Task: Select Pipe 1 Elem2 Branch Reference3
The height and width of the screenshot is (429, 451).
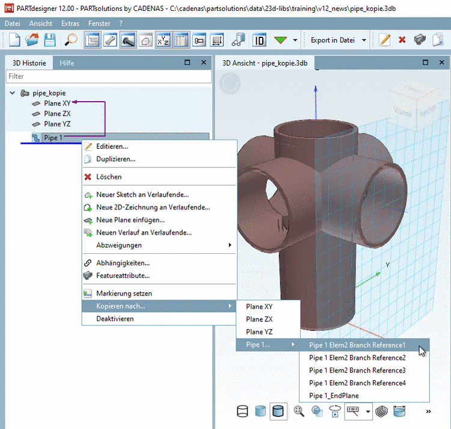Action: [x=364, y=370]
